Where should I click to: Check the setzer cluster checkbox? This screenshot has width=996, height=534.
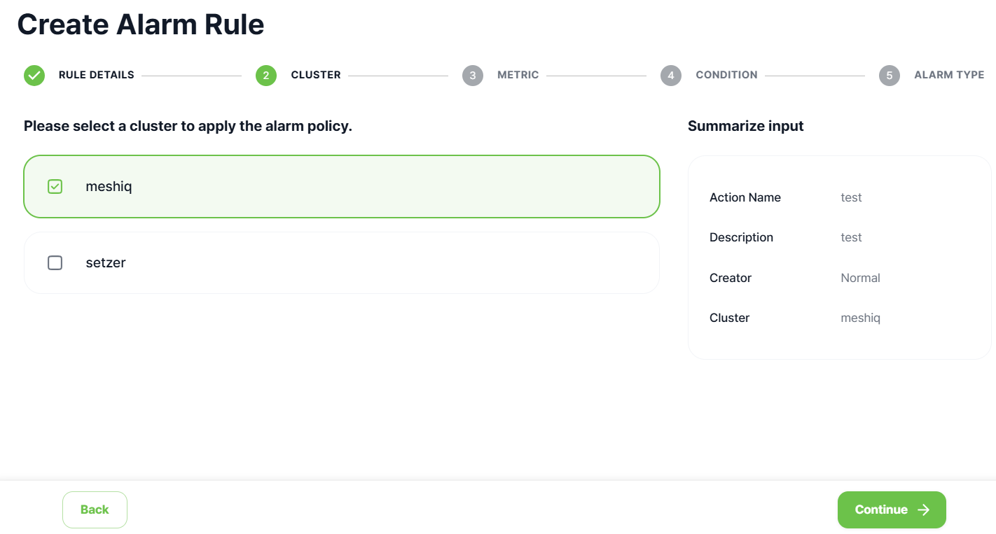click(x=55, y=262)
